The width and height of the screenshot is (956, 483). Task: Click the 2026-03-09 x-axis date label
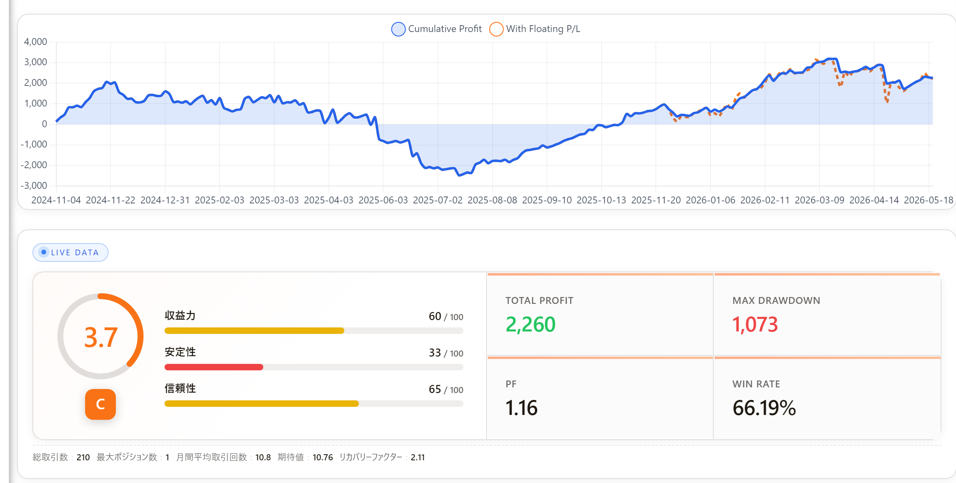819,200
